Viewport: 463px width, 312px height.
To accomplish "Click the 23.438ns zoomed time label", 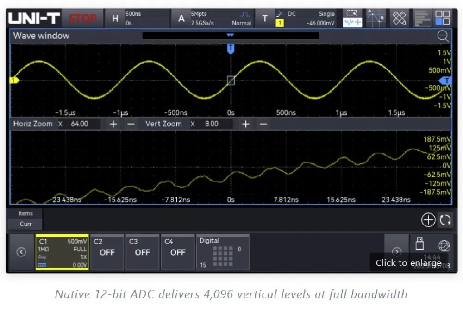I will [x=396, y=200].
